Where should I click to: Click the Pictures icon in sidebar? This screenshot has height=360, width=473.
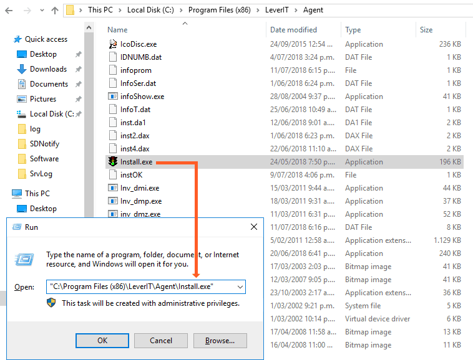[x=22, y=99]
